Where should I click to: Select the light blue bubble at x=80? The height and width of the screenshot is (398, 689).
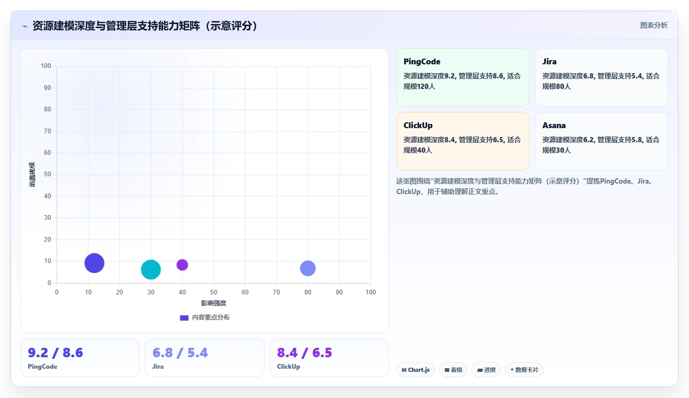pyautogui.click(x=308, y=268)
